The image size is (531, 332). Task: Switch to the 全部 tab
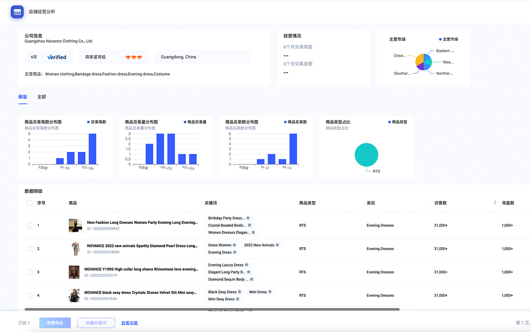tap(42, 97)
